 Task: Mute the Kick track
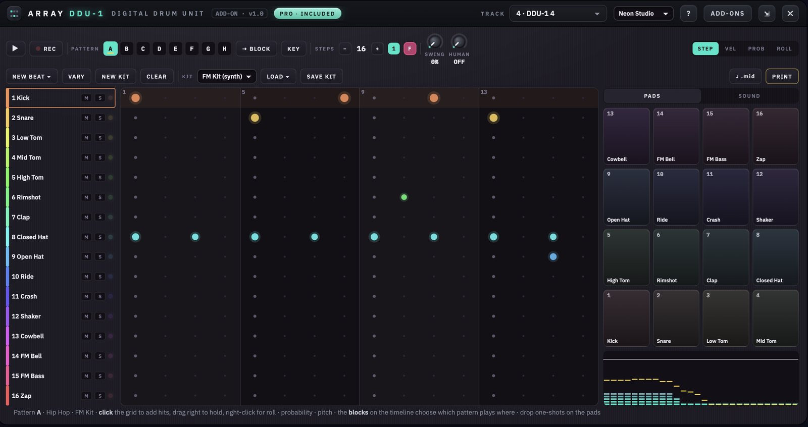tap(86, 98)
